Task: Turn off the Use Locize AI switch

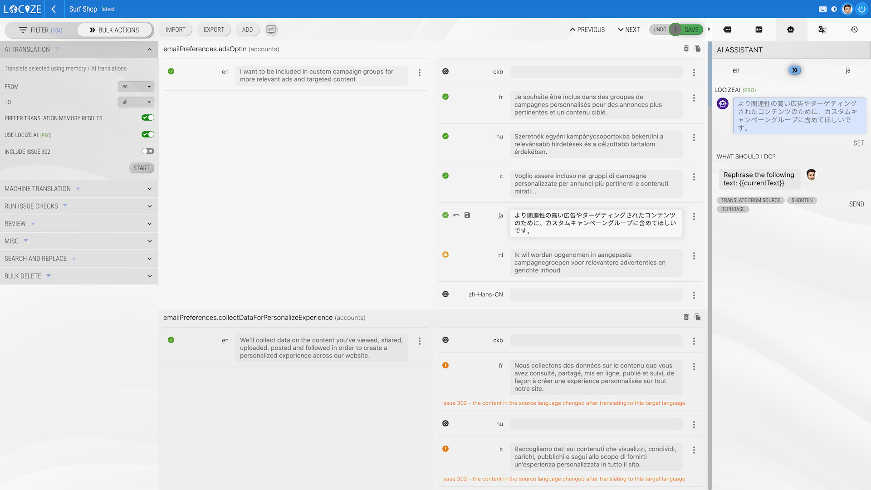Action: click(148, 134)
